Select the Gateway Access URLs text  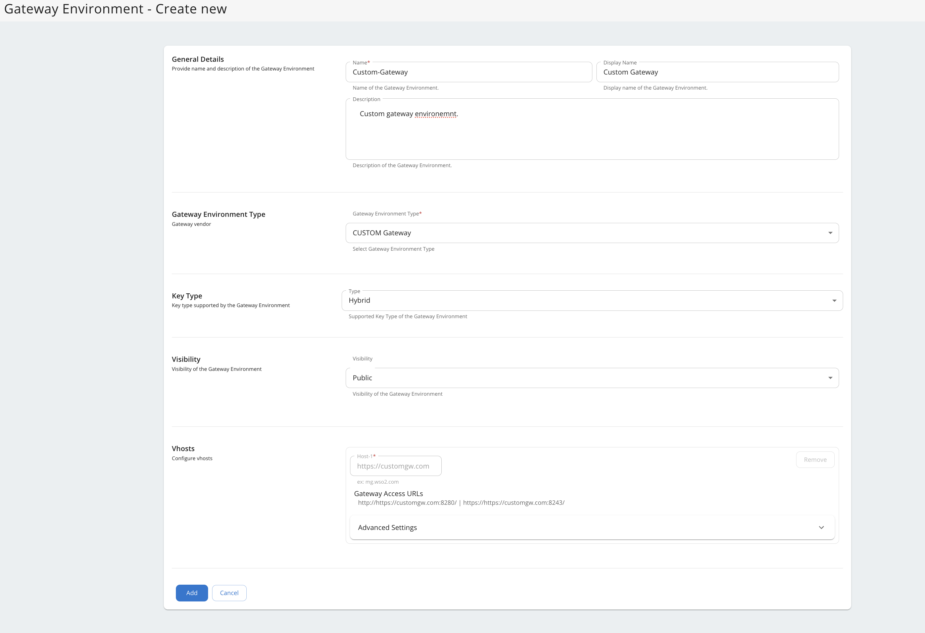tap(388, 493)
